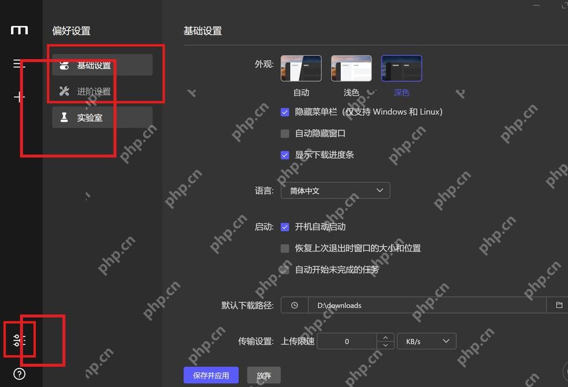The image size is (568, 387).
Task: Click the D:\downloads path field
Action: pyautogui.click(x=427, y=305)
